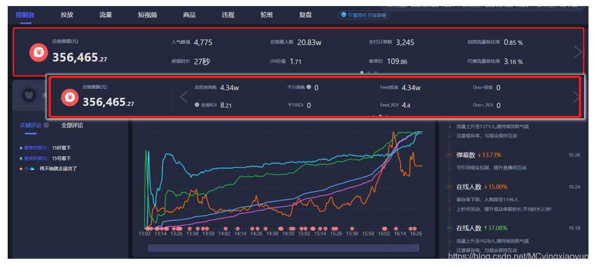Click the Feed投放 label
This screenshot has width=594, height=267.
[x=389, y=88]
